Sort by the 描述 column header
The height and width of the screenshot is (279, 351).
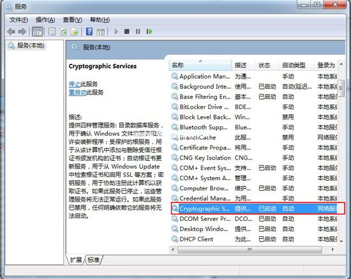click(244, 65)
